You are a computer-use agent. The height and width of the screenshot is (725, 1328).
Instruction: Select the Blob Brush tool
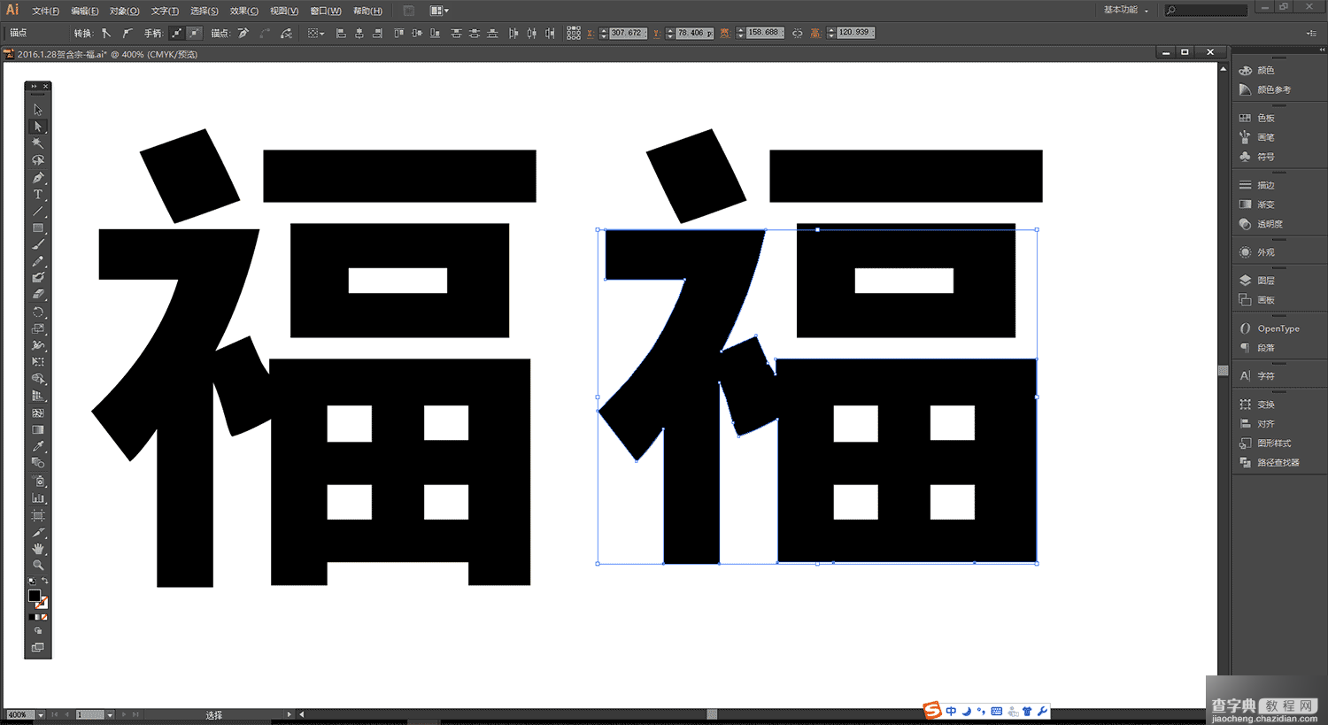(x=38, y=278)
